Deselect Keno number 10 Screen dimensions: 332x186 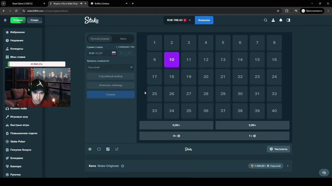point(171,60)
